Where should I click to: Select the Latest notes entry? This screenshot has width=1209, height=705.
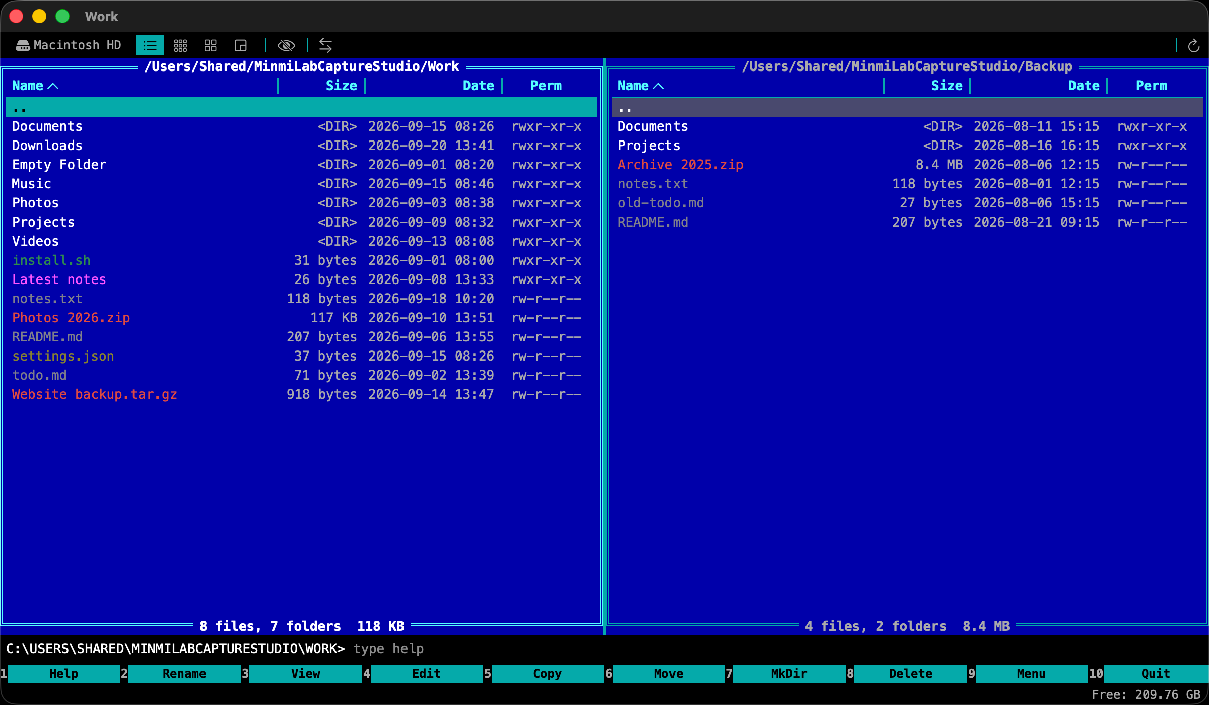tap(301, 279)
